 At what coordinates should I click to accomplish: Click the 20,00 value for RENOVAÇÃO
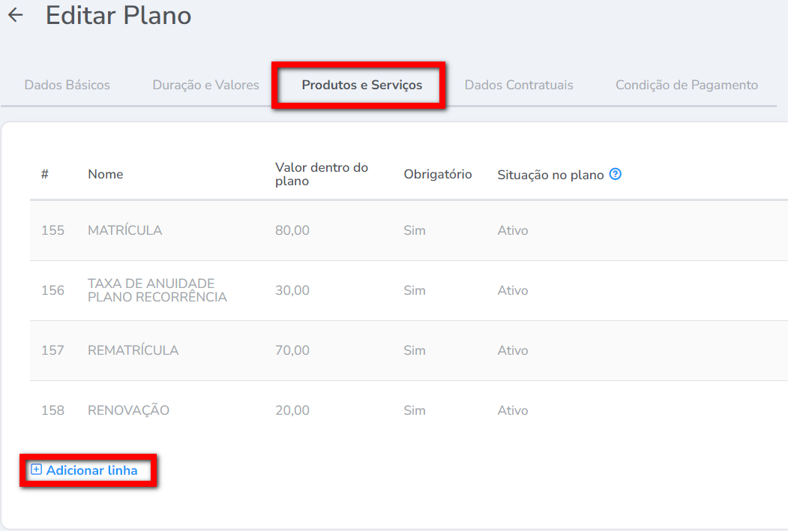[x=292, y=410]
